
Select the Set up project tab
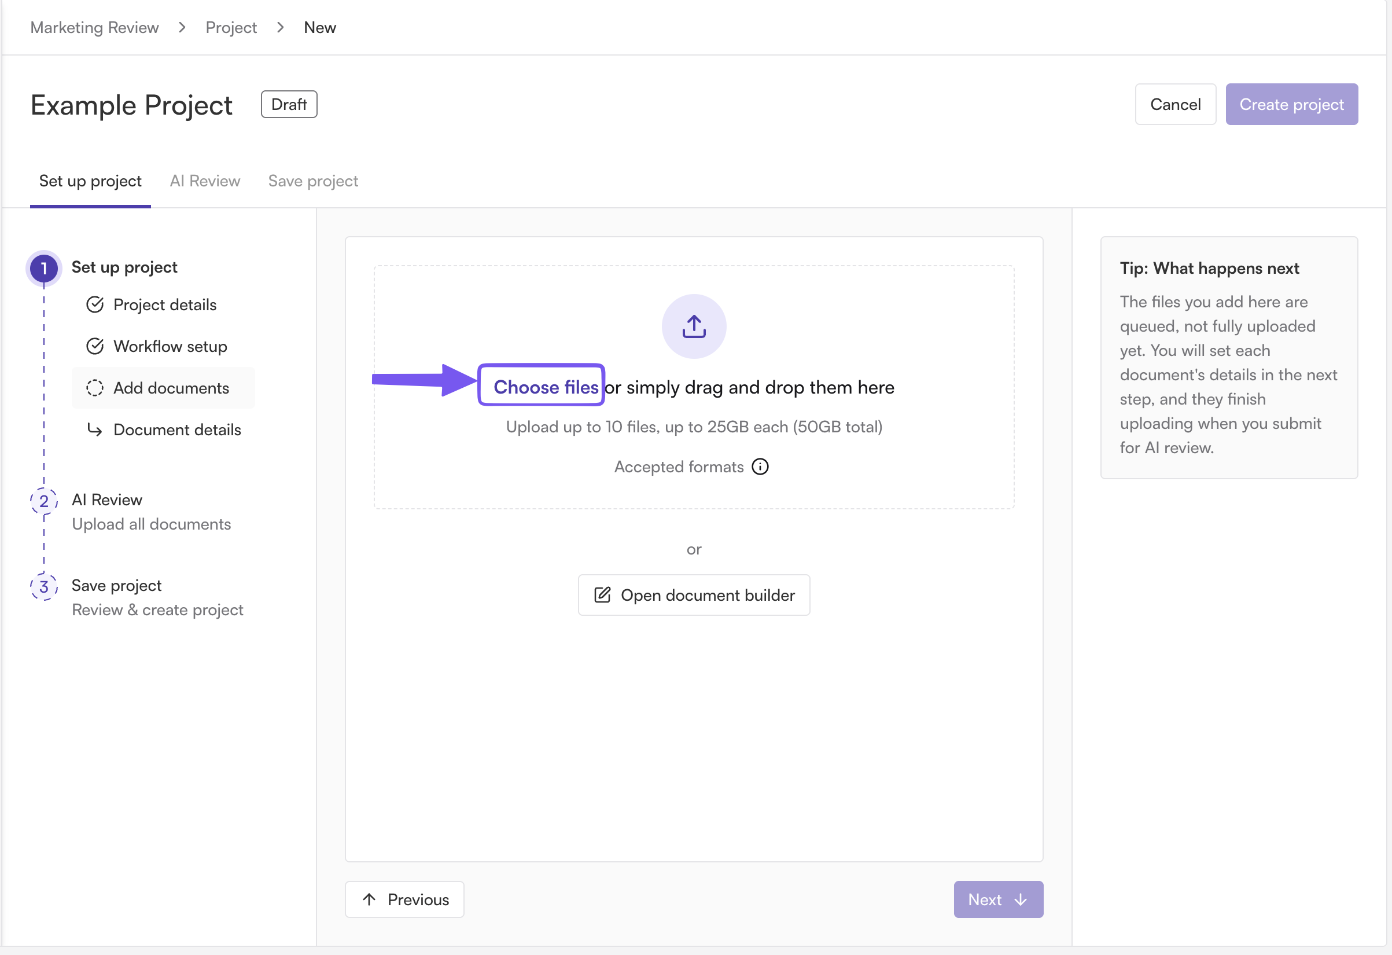[90, 181]
